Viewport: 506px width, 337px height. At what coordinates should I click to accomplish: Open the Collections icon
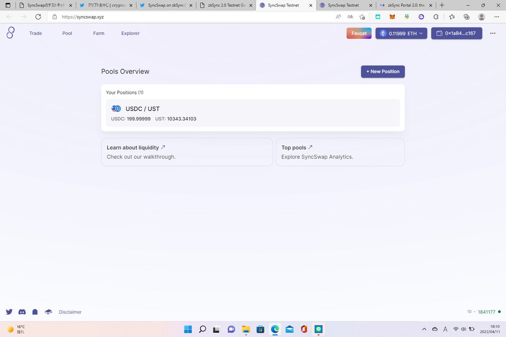coord(466,17)
